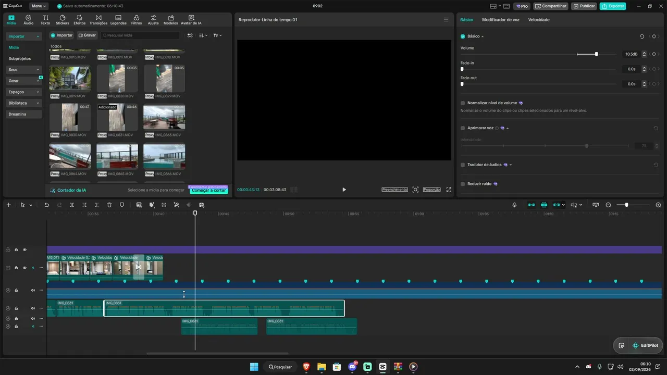Open the Transições panel
Screen dimensions: 667x375
point(98,20)
